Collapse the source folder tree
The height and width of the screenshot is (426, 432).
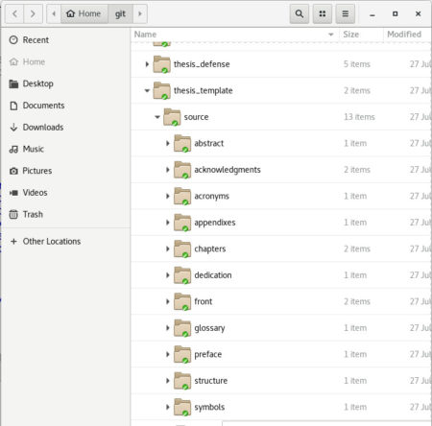coord(157,117)
